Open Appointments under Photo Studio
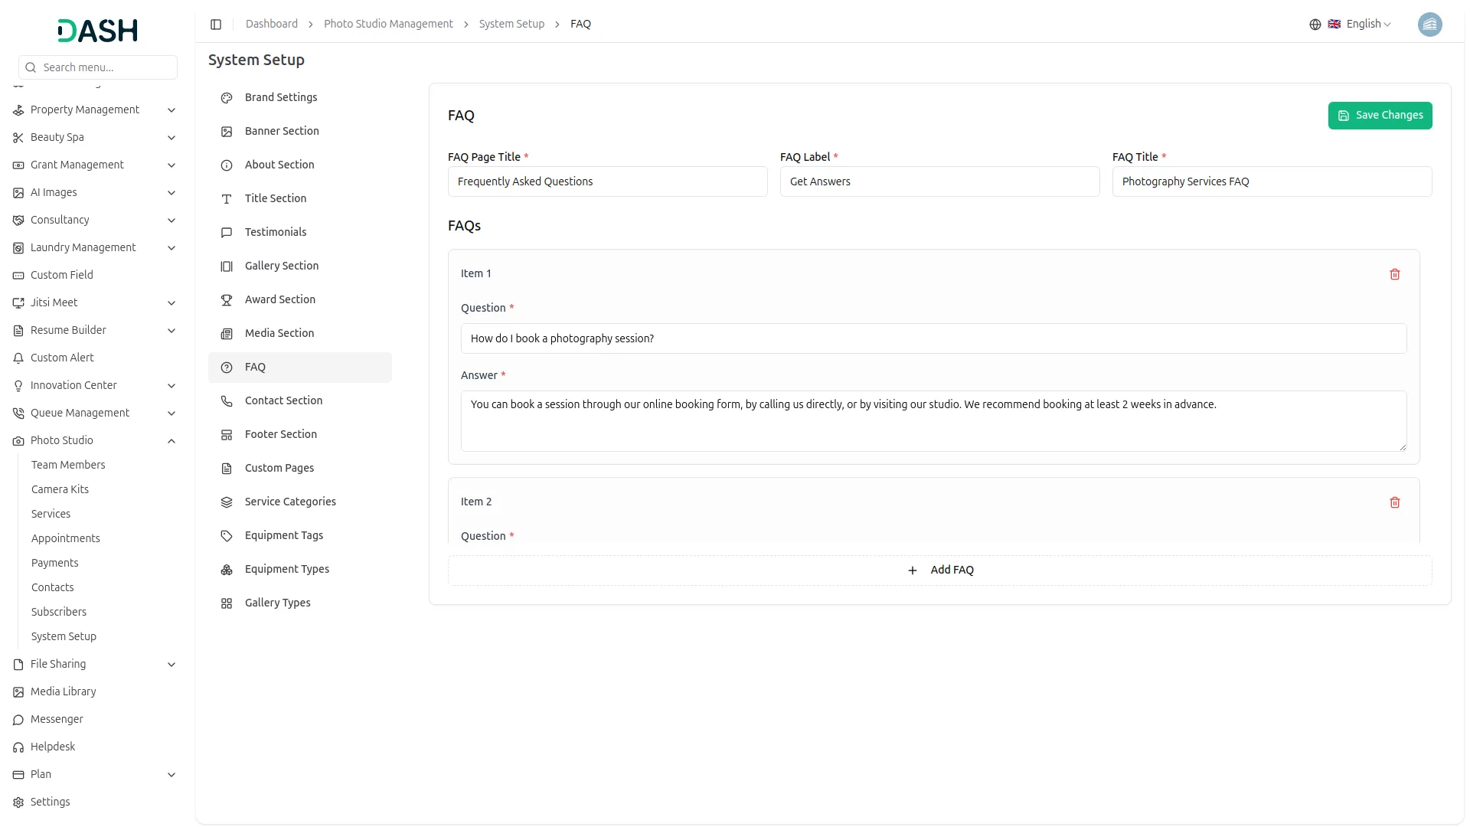Screen dimensions: 1470x827 click(x=66, y=538)
